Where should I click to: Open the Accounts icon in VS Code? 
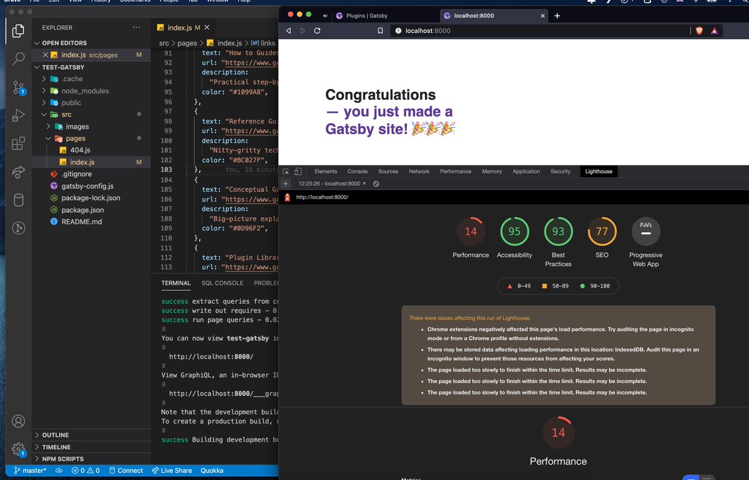[x=18, y=421]
